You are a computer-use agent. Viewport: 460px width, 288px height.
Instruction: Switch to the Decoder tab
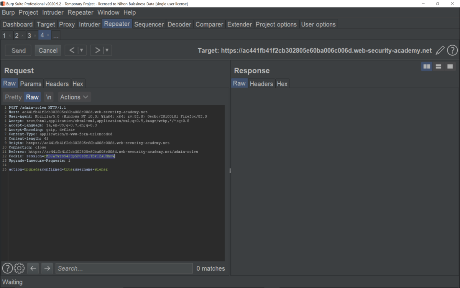coord(179,24)
